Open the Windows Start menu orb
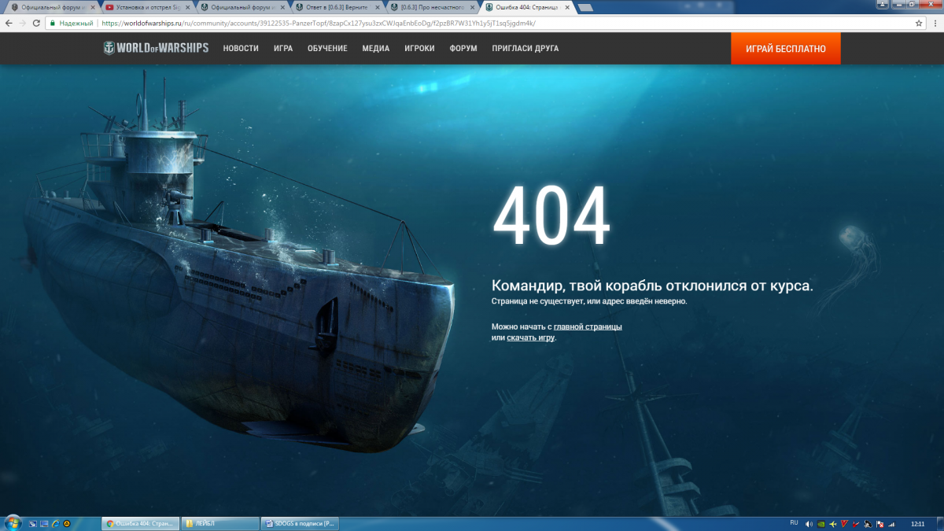Screen dimensions: 944x531 tap(13, 523)
